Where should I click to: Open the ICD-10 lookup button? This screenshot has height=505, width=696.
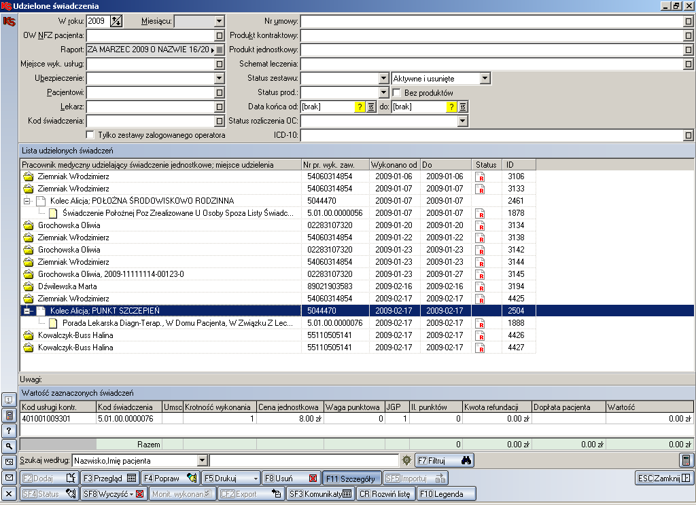tap(688, 135)
